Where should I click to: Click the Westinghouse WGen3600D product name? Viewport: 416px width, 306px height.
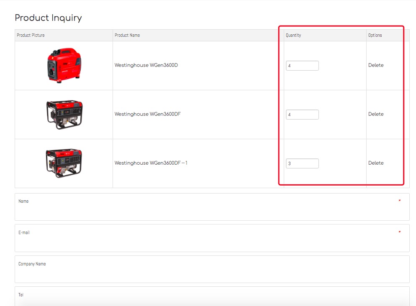tap(146, 65)
